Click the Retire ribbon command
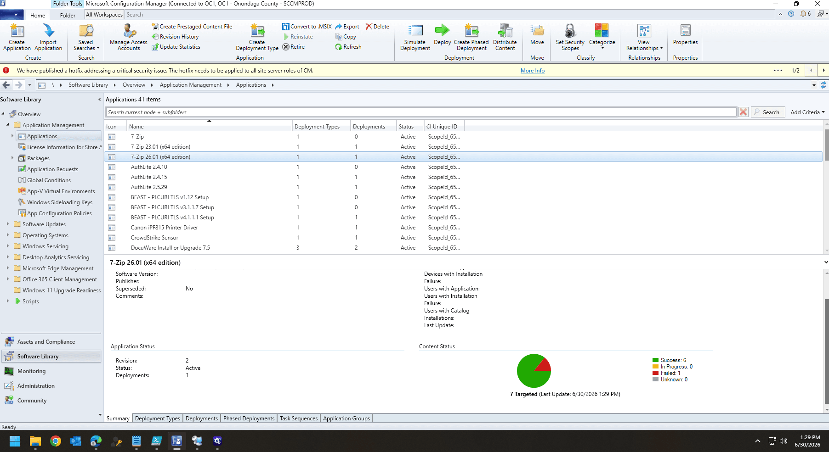Screen dimensions: 829x452 [x=293, y=47]
